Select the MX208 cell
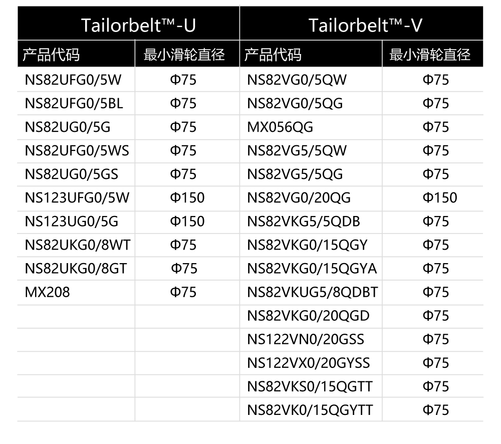The image size is (501, 444). (47, 292)
